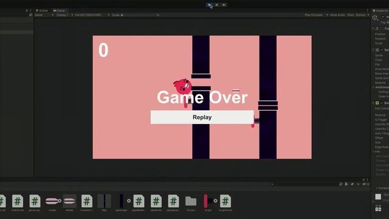Image resolution: width=389 pixels, height=219 pixels.
Task: Click the Project panel lock icon
Action: (363, 179)
